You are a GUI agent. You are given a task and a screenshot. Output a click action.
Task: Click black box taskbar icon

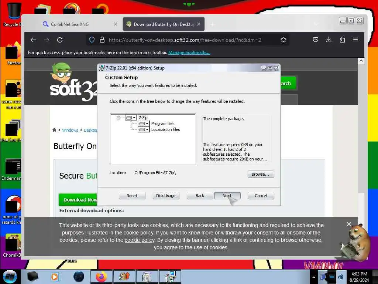pos(32,277)
